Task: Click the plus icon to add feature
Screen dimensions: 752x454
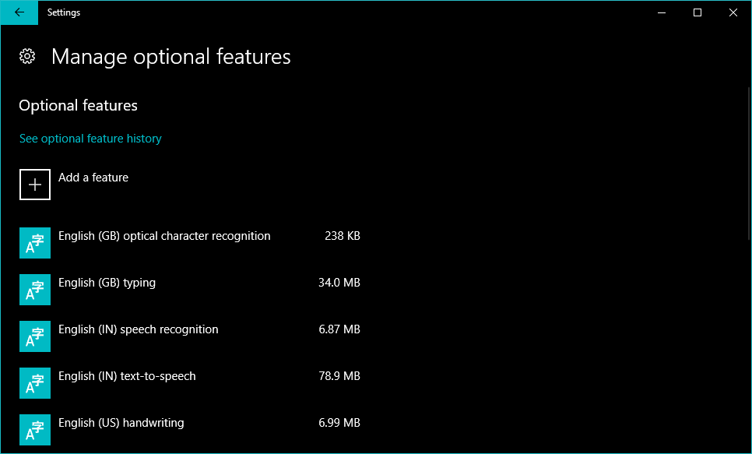Action: coord(35,185)
